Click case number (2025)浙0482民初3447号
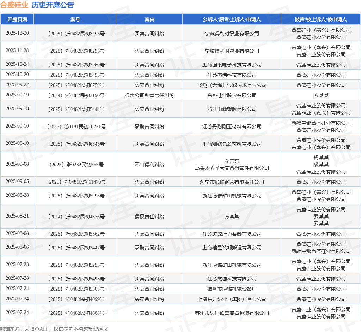 click(x=76, y=248)
